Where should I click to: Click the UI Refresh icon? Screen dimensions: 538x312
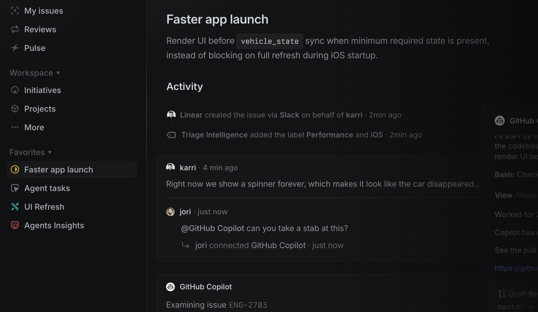point(15,207)
